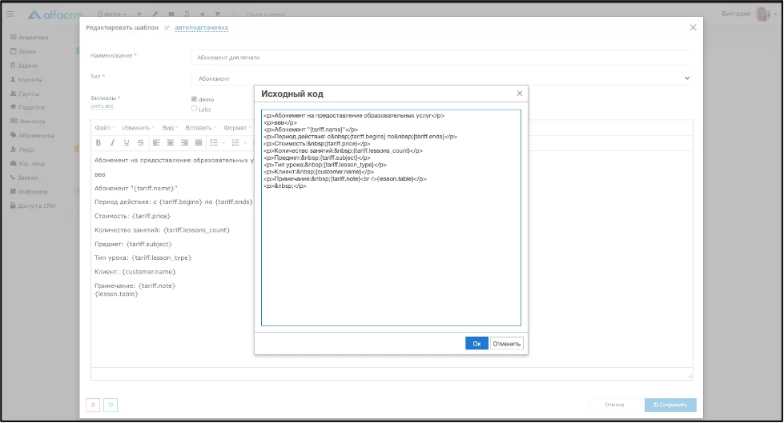The height and width of the screenshot is (423, 784).
Task: Open Доступ в CRM in sidebar
Action: pyautogui.click(x=33, y=206)
